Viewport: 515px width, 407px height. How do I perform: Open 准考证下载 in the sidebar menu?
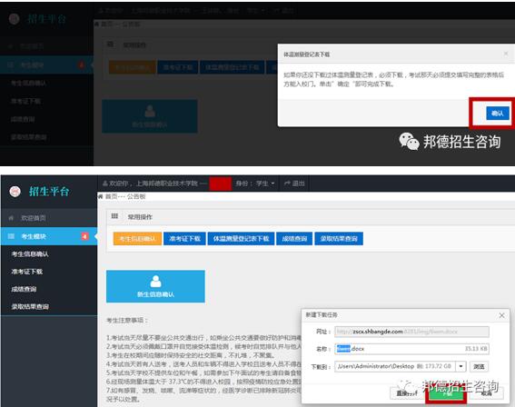tap(27, 272)
